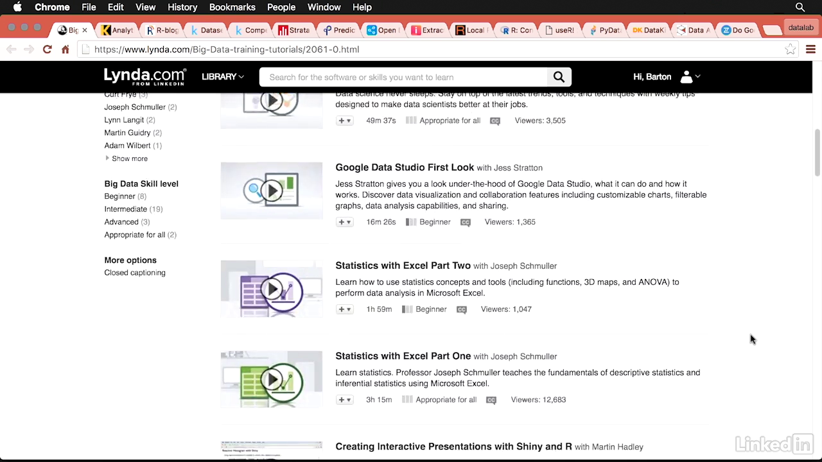Play the Google Data Studio First Look video
The width and height of the screenshot is (822, 462).
tap(272, 191)
